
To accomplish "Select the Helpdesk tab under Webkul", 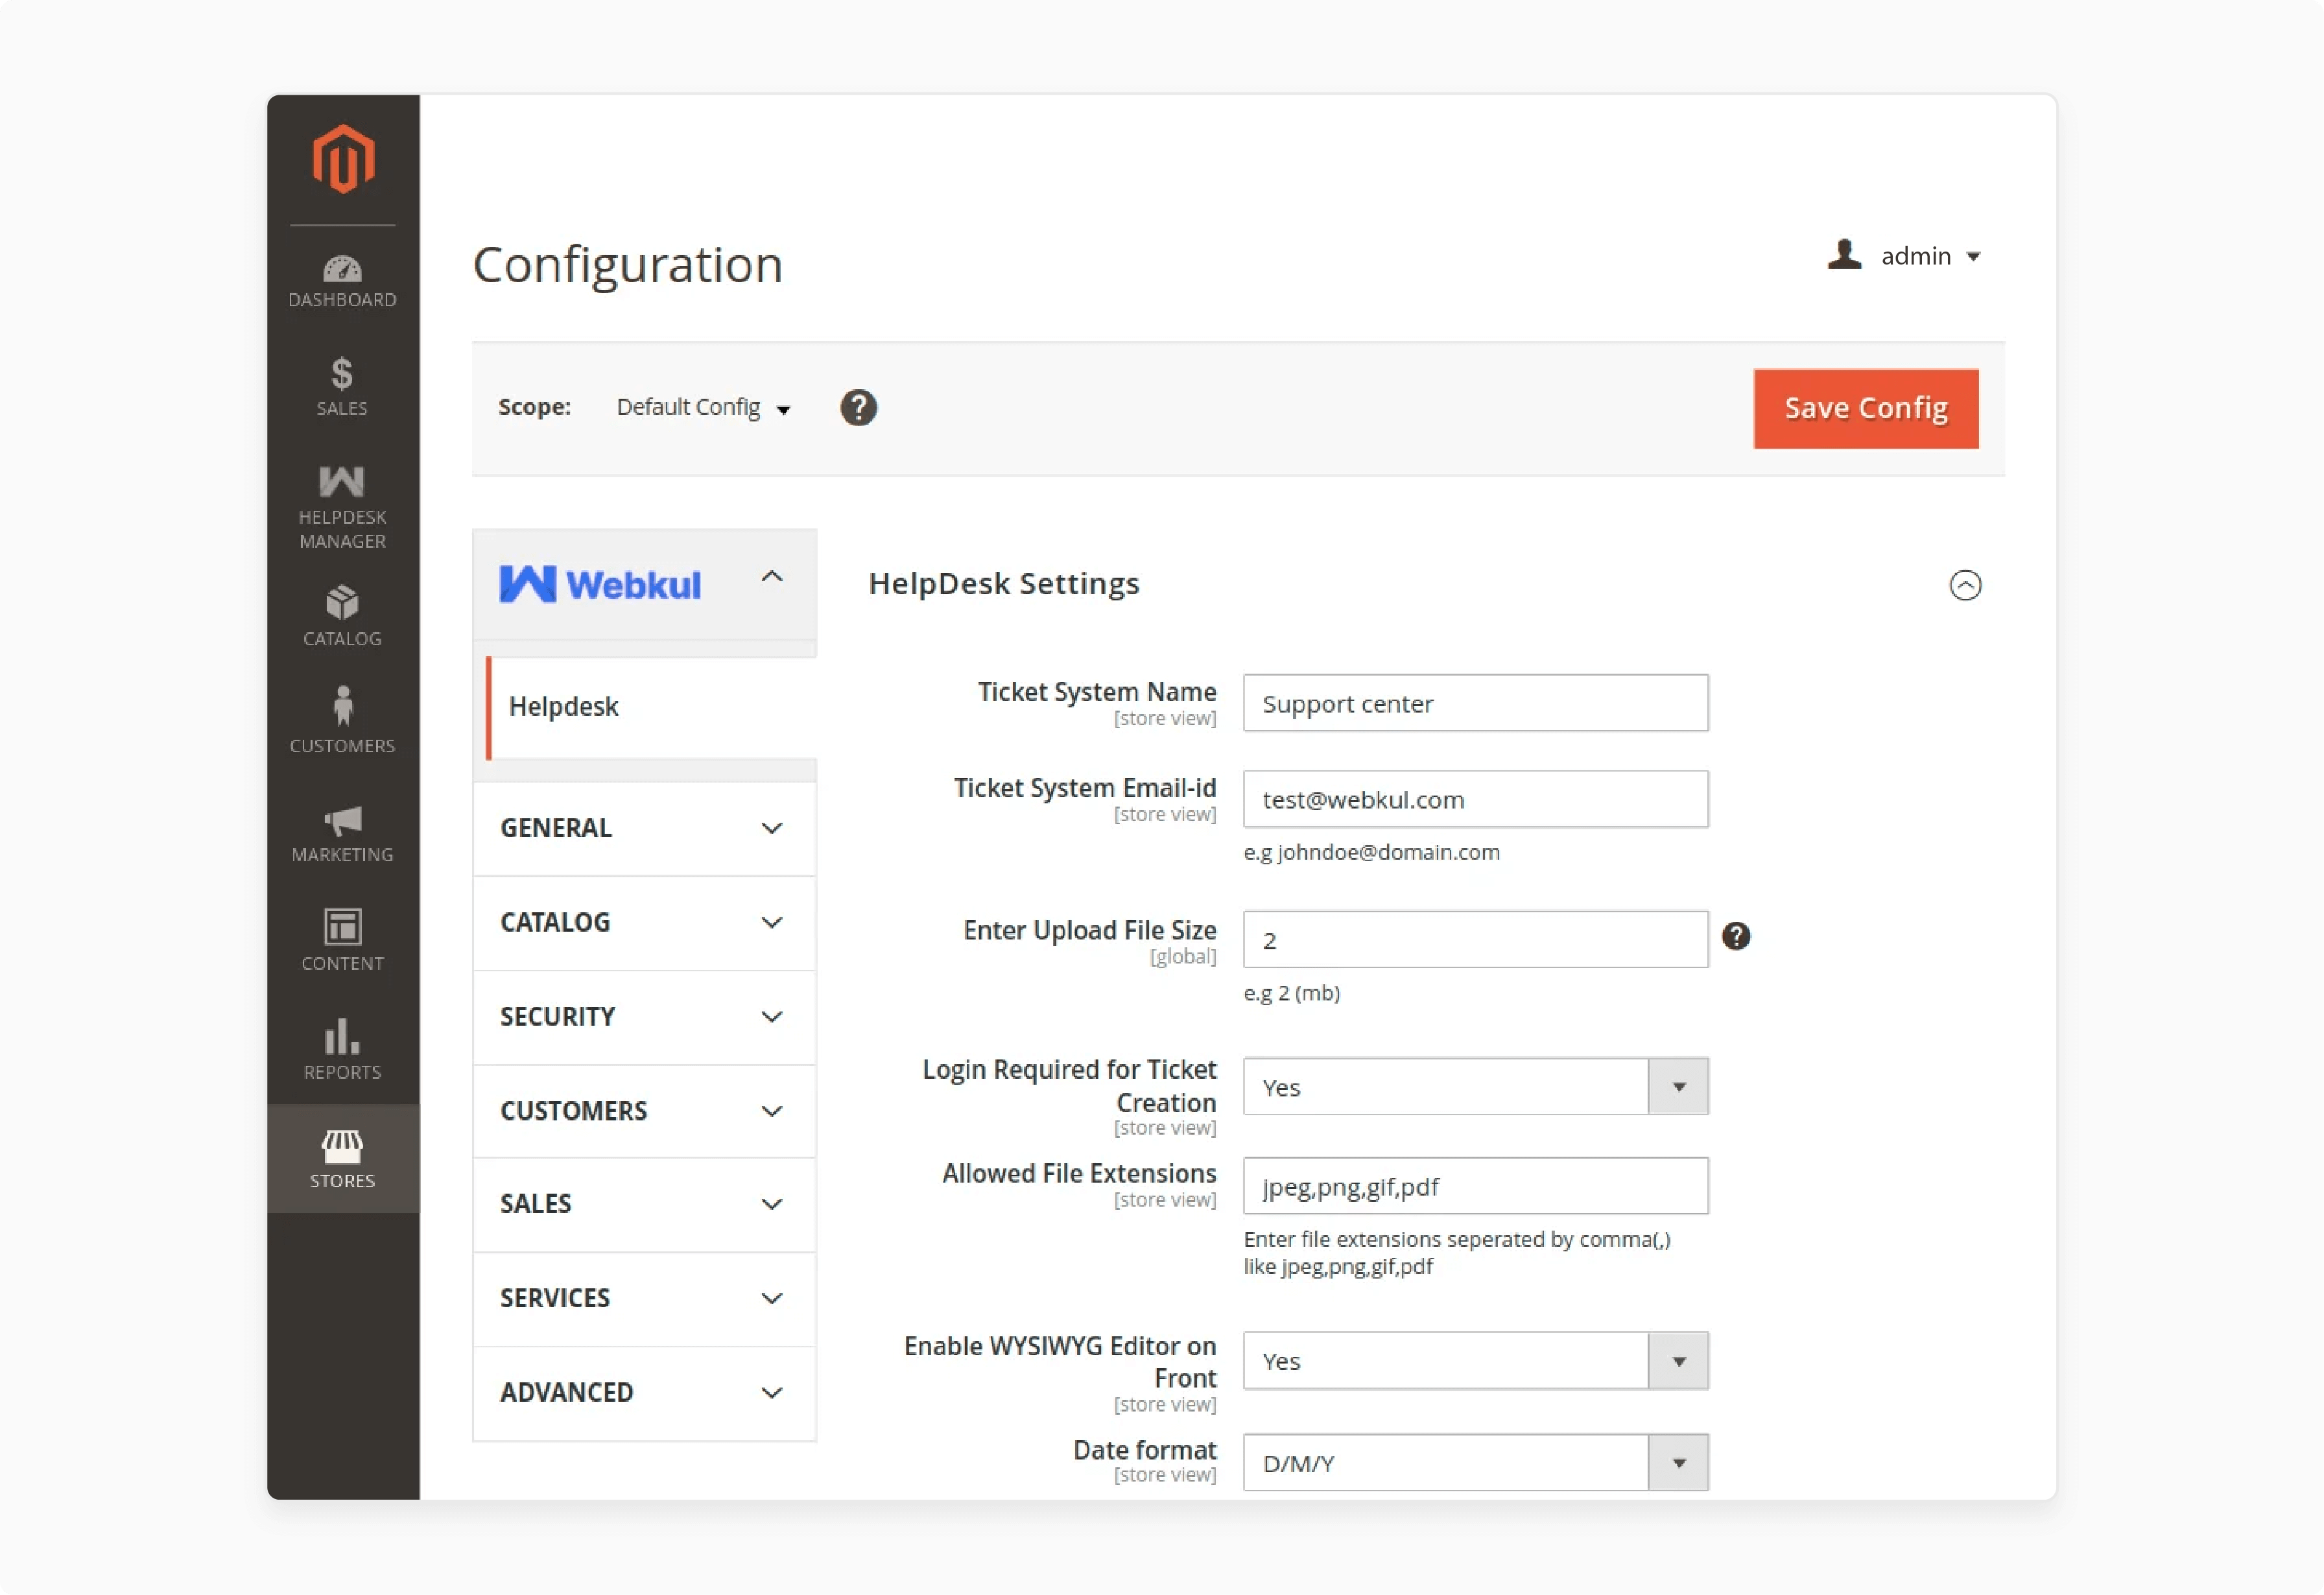I will [x=651, y=707].
